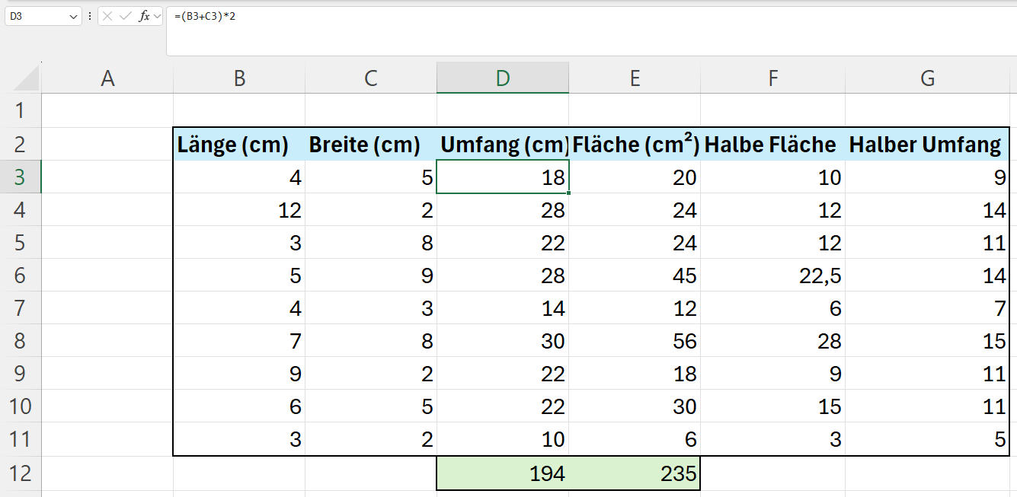Screen dimensions: 1017x497
Task: Select column A header
Action: coord(107,78)
